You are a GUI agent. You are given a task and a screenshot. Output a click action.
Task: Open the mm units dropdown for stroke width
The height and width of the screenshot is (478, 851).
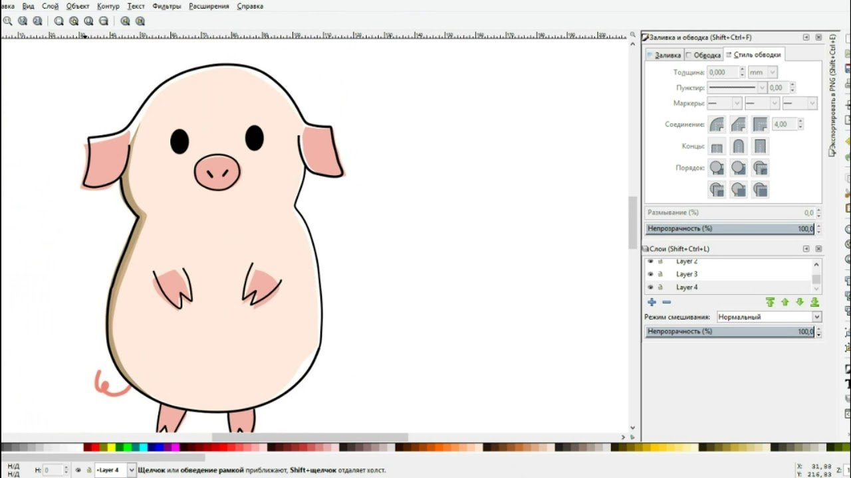click(763, 72)
